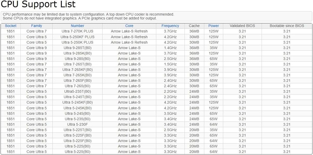Select the Ultra 5-225T(B0) number cell
The height and width of the screenshot is (155, 313).
(x=78, y=130)
